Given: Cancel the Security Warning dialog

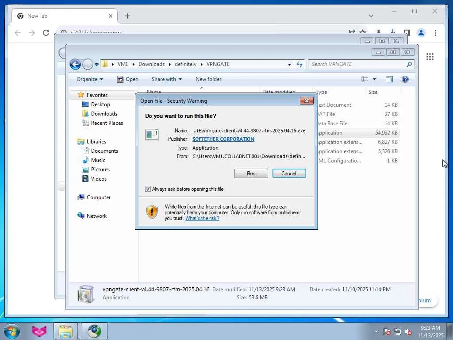Looking at the screenshot, I should coord(289,173).
